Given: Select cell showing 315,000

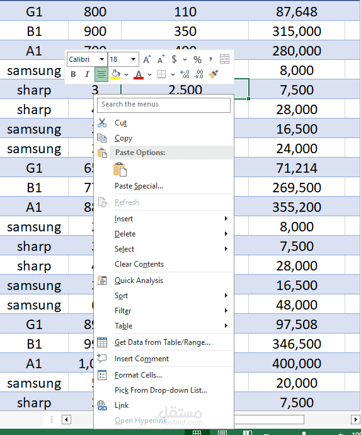Looking at the screenshot, I should coord(297,31).
